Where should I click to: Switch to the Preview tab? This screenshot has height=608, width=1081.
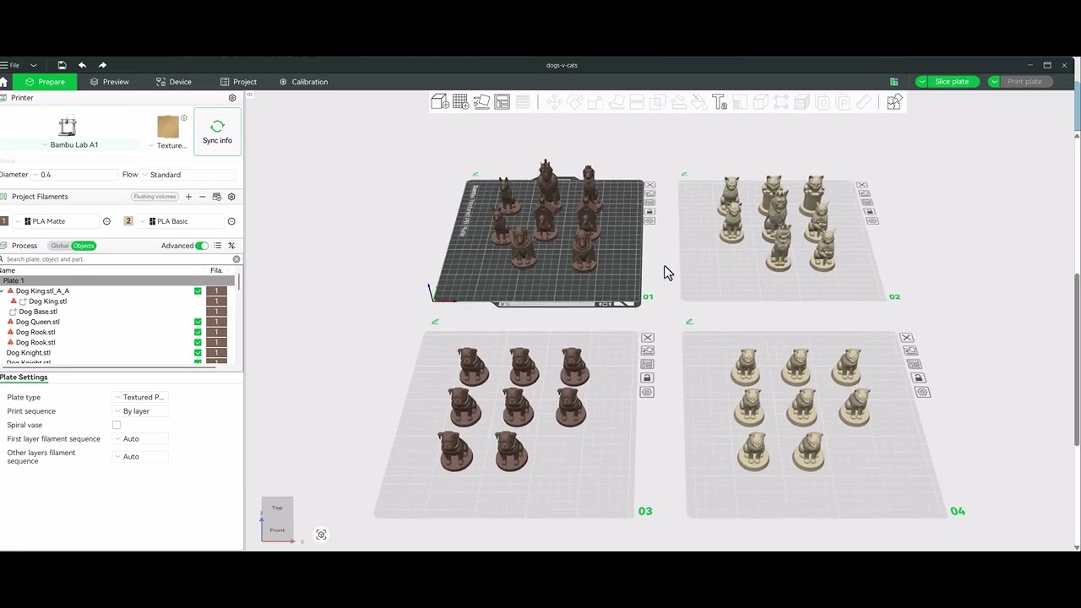[x=110, y=82]
